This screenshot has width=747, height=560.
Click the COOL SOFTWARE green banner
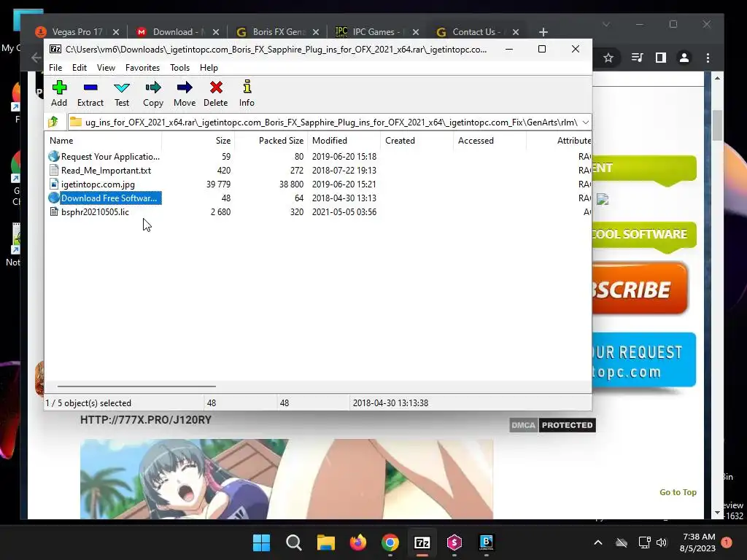[643, 236]
